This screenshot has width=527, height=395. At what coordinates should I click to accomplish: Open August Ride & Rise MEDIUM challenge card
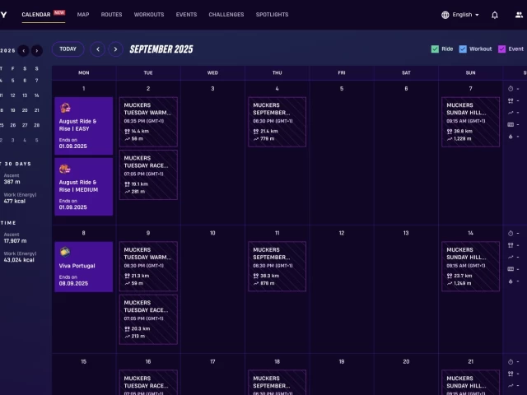[x=84, y=187]
